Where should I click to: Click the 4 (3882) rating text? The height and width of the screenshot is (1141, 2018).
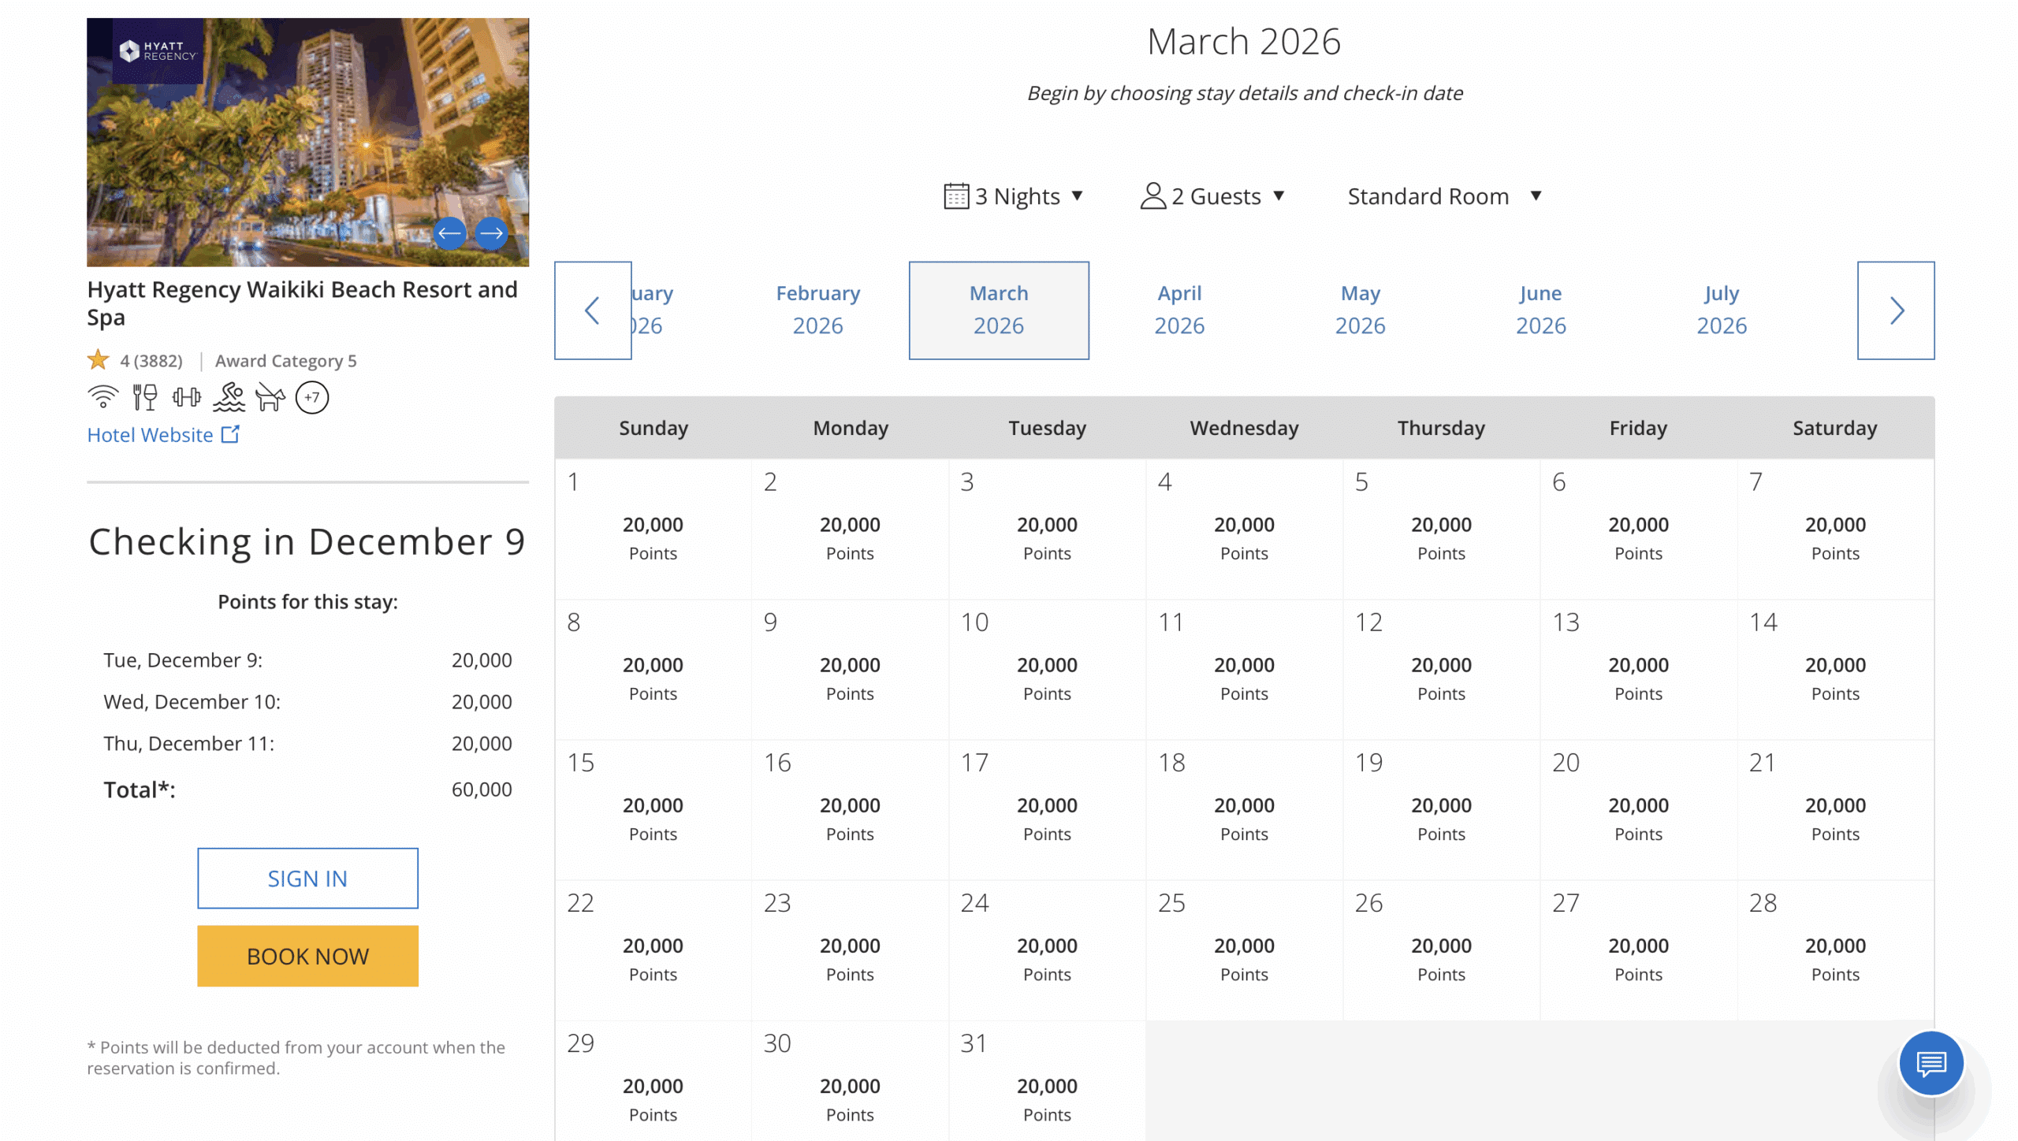coord(151,361)
